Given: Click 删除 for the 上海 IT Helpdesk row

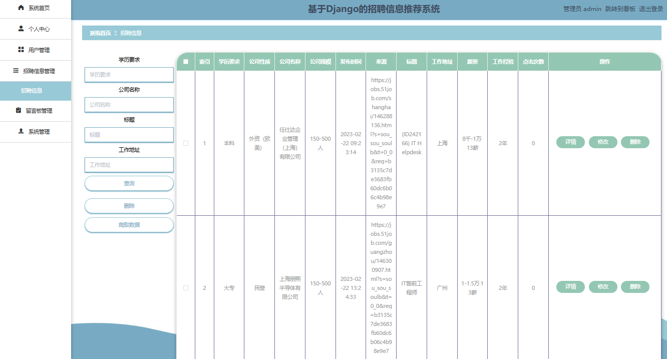Looking at the screenshot, I should pos(635,142).
